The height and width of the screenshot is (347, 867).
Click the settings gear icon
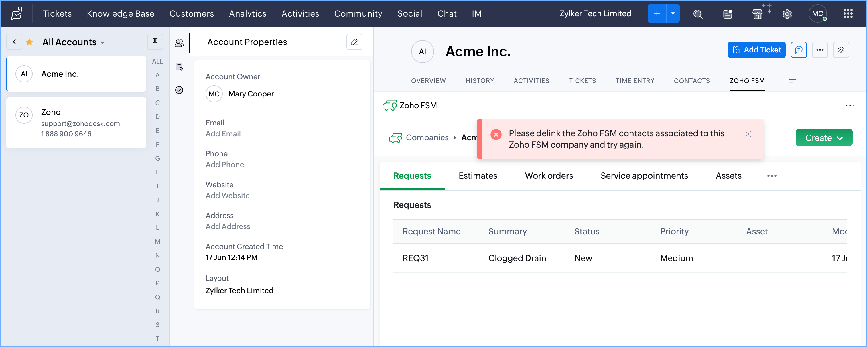787,14
